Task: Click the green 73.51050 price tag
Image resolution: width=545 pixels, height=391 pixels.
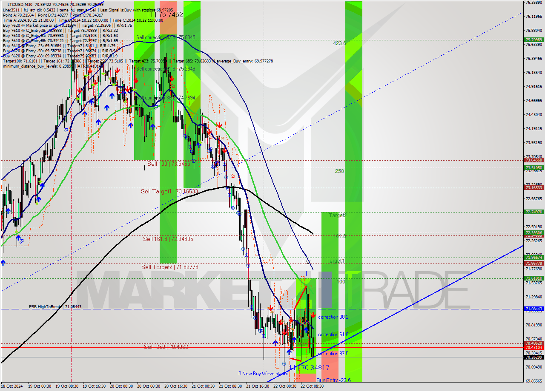Action: click(x=534, y=168)
